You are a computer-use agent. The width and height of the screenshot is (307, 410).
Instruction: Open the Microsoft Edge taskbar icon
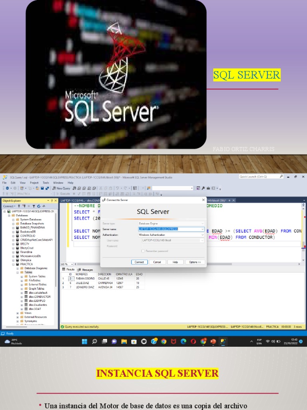click(x=183, y=342)
